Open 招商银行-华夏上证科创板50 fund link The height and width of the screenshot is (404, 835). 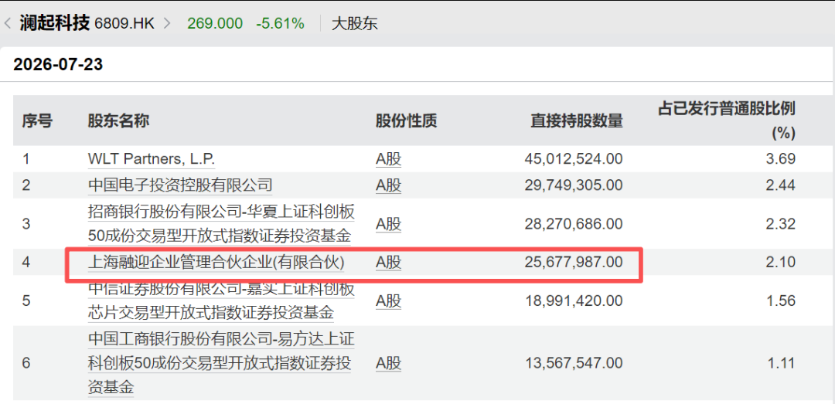click(x=221, y=223)
